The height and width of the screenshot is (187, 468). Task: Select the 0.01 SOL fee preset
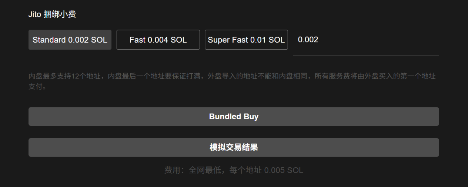point(246,40)
